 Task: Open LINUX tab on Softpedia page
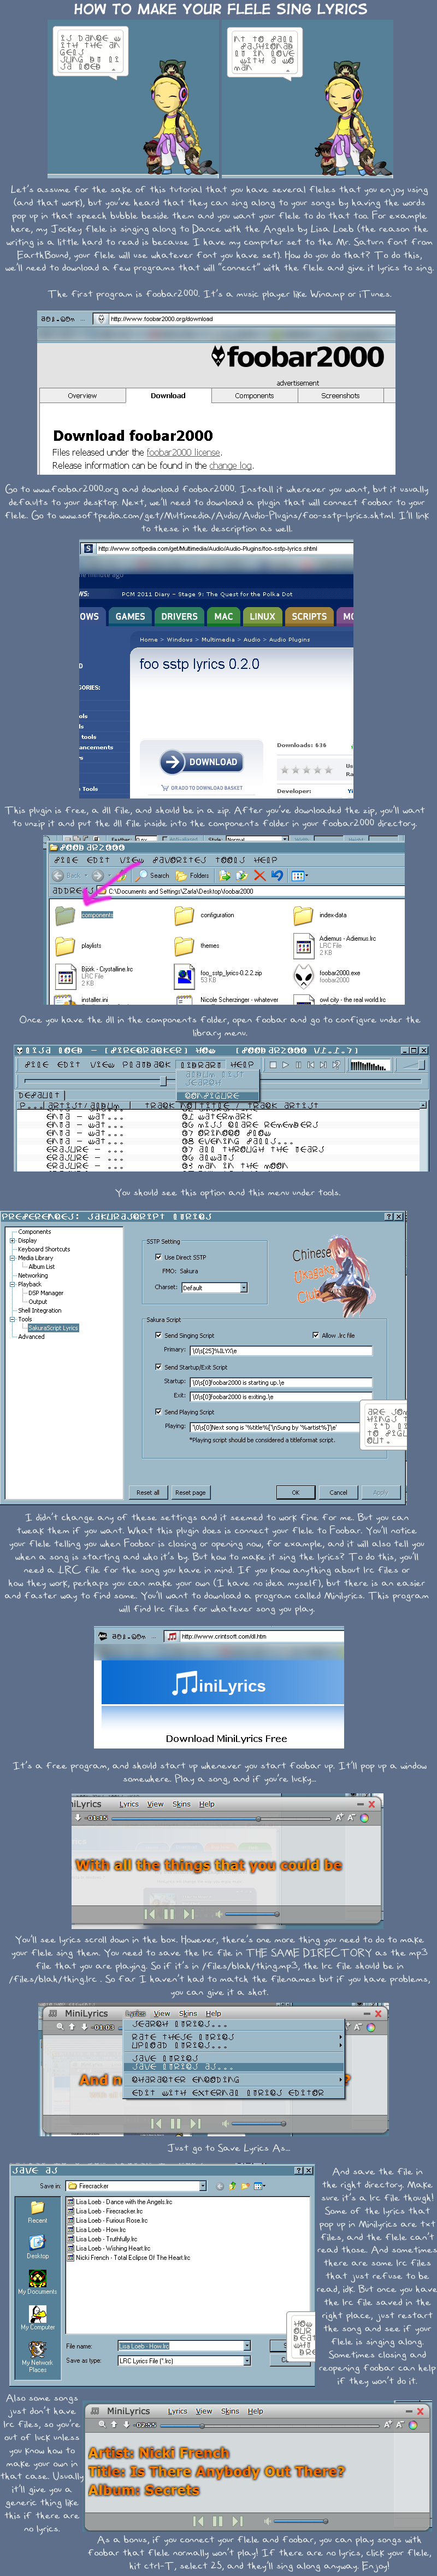(x=262, y=616)
